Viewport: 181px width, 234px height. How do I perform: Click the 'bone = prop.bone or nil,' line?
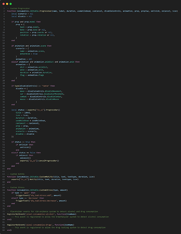click(x=33, y=29)
